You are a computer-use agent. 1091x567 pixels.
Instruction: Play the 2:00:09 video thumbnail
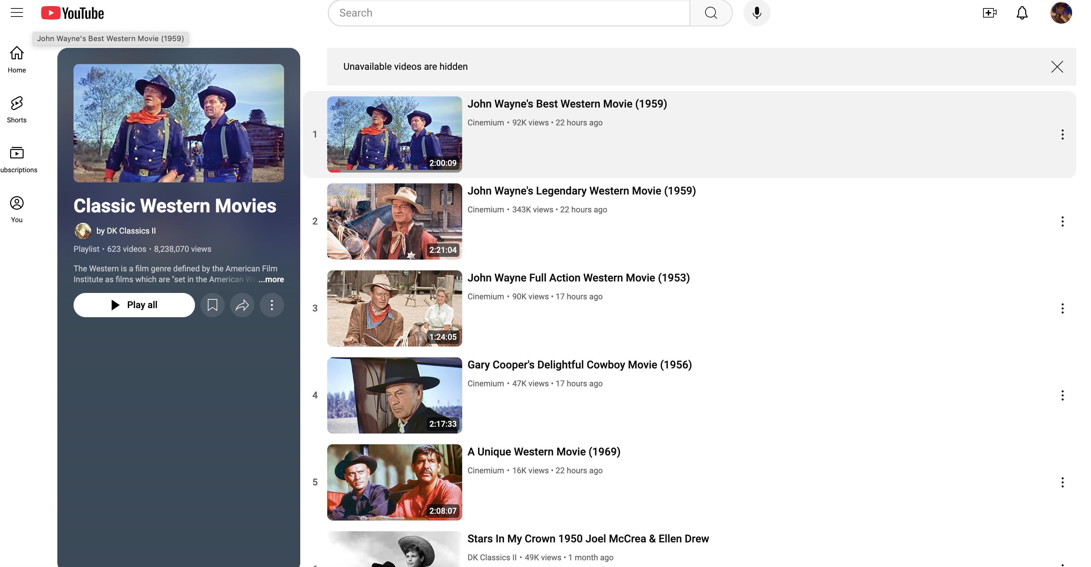pyautogui.click(x=394, y=134)
